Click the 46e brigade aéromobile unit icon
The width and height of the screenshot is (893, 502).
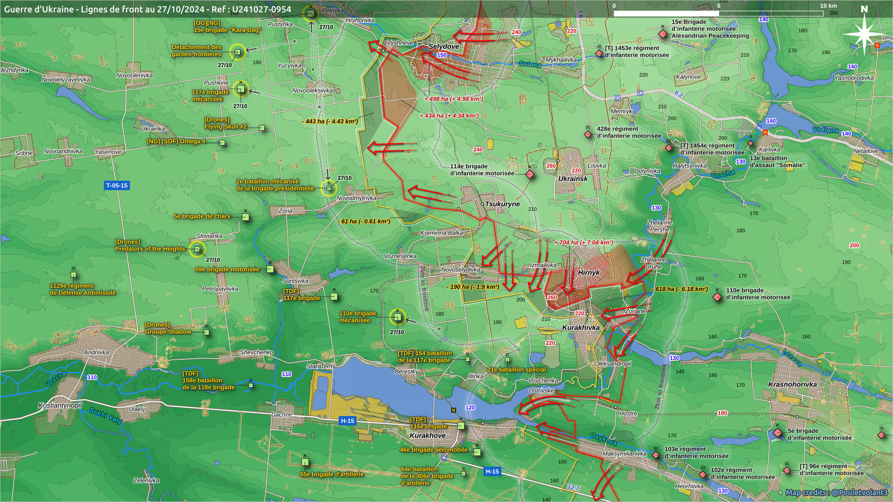click(477, 452)
